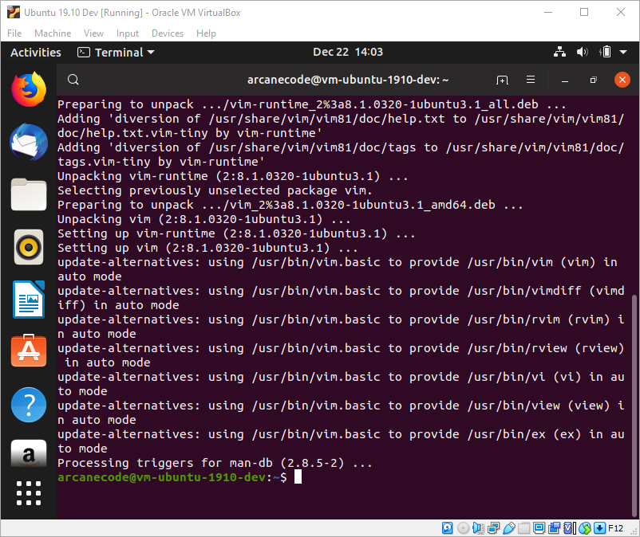Screen dimensions: 640x537
Task: Click the VirtualBox CPU virtualization icon
Action: [x=570, y=528]
